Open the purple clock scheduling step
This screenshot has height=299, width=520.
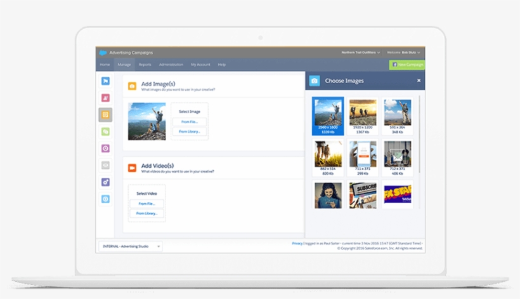pyautogui.click(x=105, y=149)
